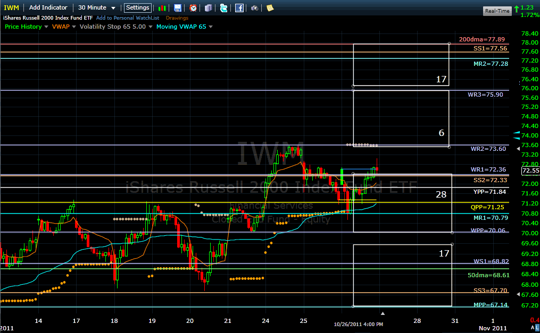Click the WPP=70.06 level label
Screen dimensions: 540x333
click(488, 230)
